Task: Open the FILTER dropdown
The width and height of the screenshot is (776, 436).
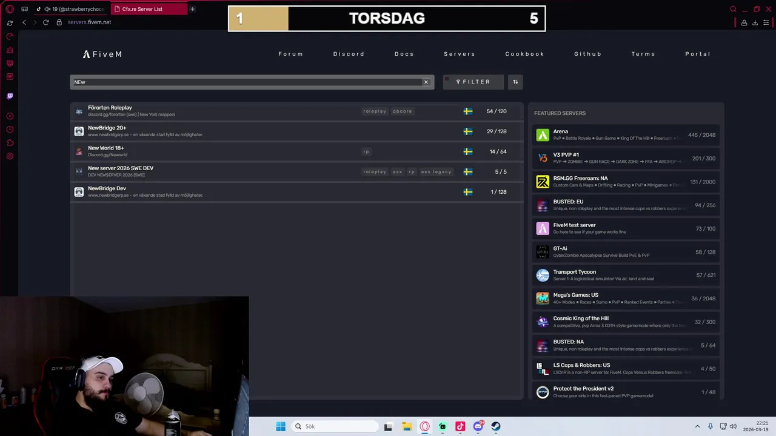Action: pyautogui.click(x=473, y=82)
